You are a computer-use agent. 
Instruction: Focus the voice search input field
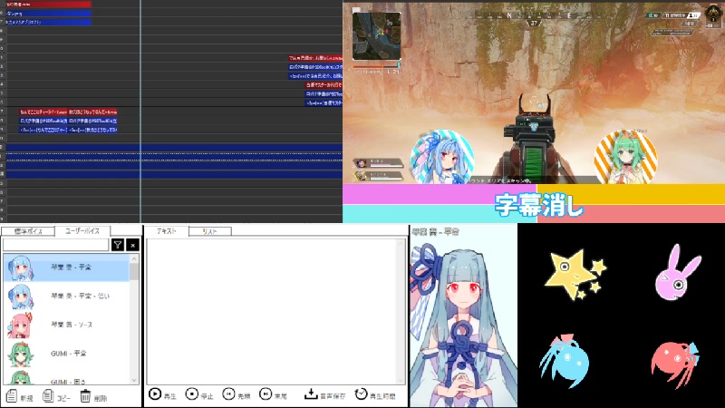[55, 245]
